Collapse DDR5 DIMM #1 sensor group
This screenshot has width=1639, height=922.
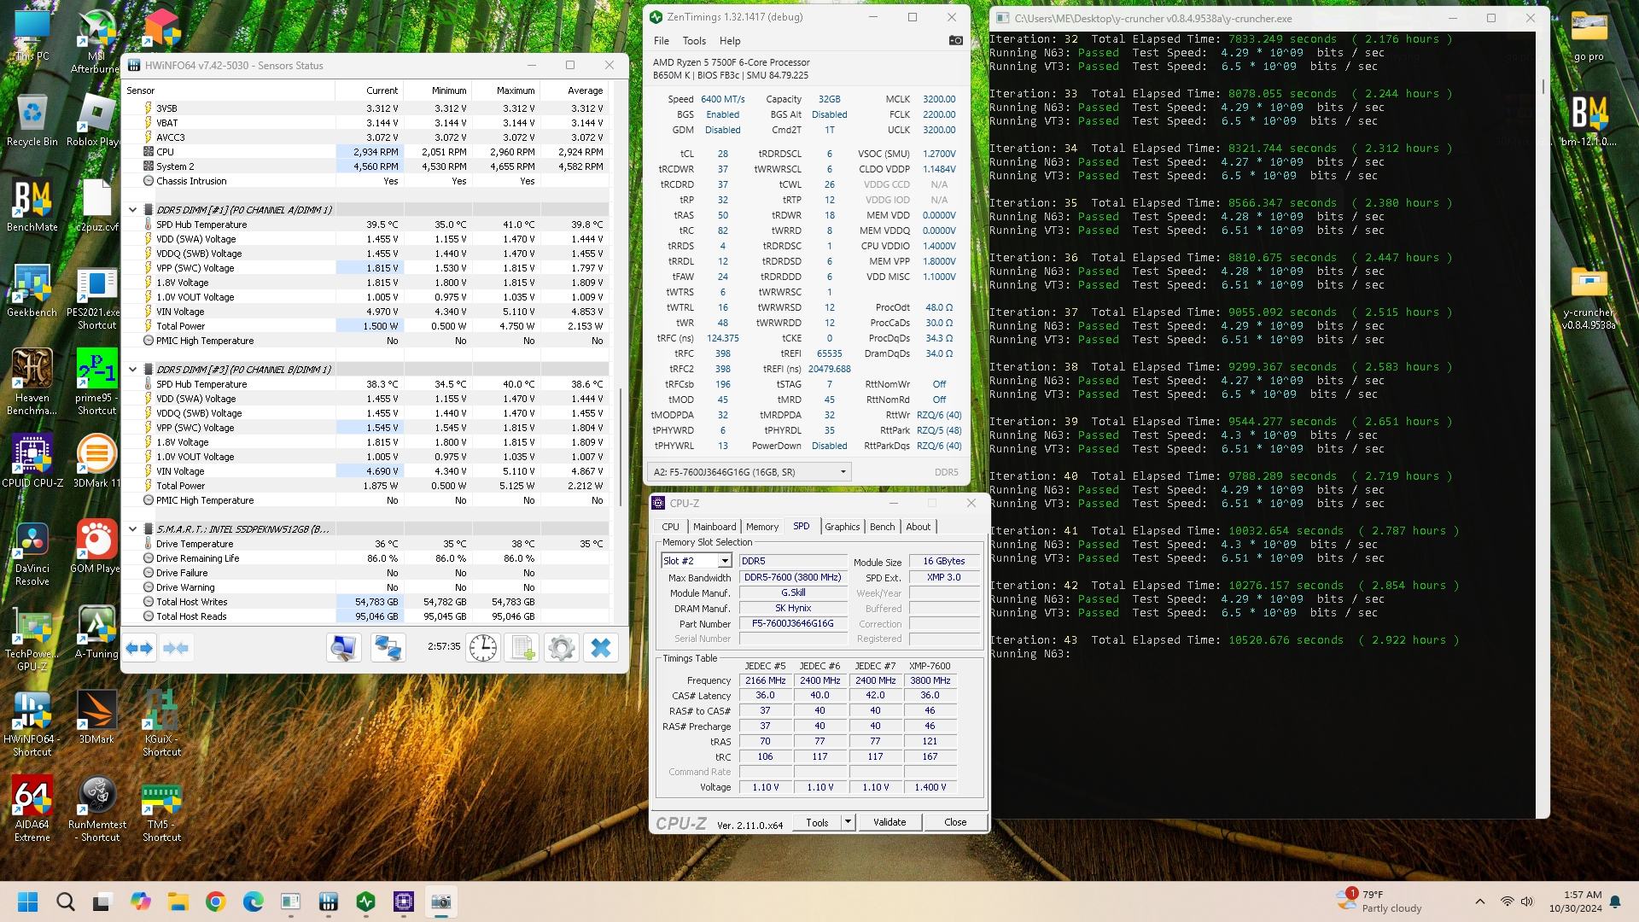(133, 209)
